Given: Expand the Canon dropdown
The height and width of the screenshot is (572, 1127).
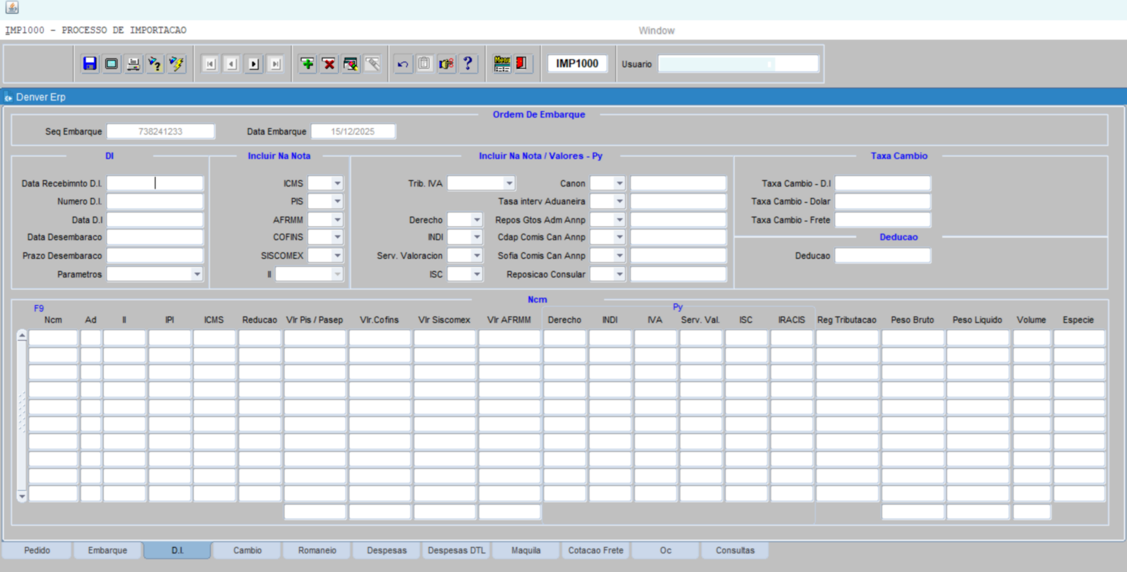Looking at the screenshot, I should (x=619, y=183).
